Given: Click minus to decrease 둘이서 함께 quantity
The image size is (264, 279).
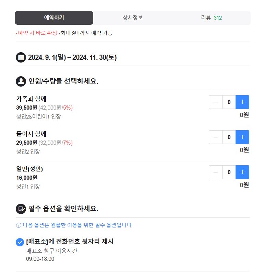Looking at the screenshot, I should click(215, 137).
